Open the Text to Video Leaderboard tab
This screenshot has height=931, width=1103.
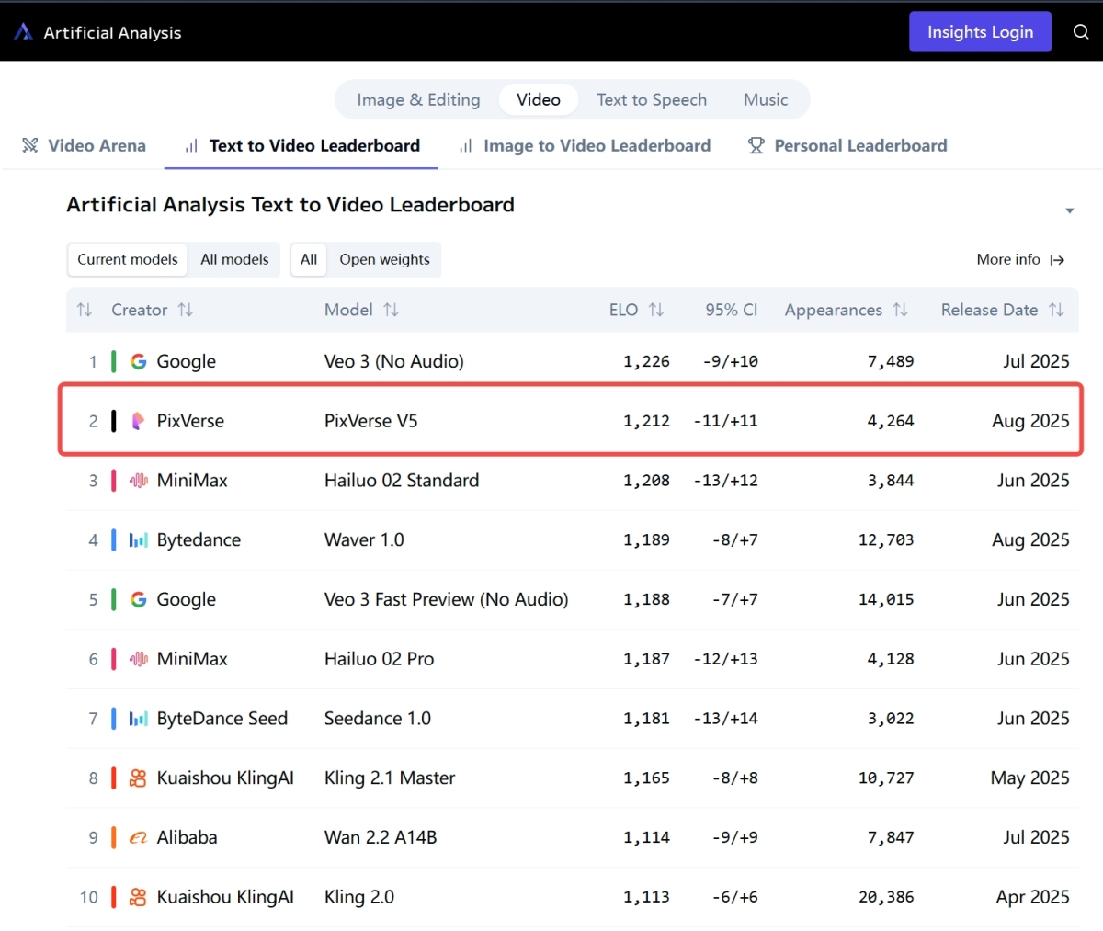[301, 145]
